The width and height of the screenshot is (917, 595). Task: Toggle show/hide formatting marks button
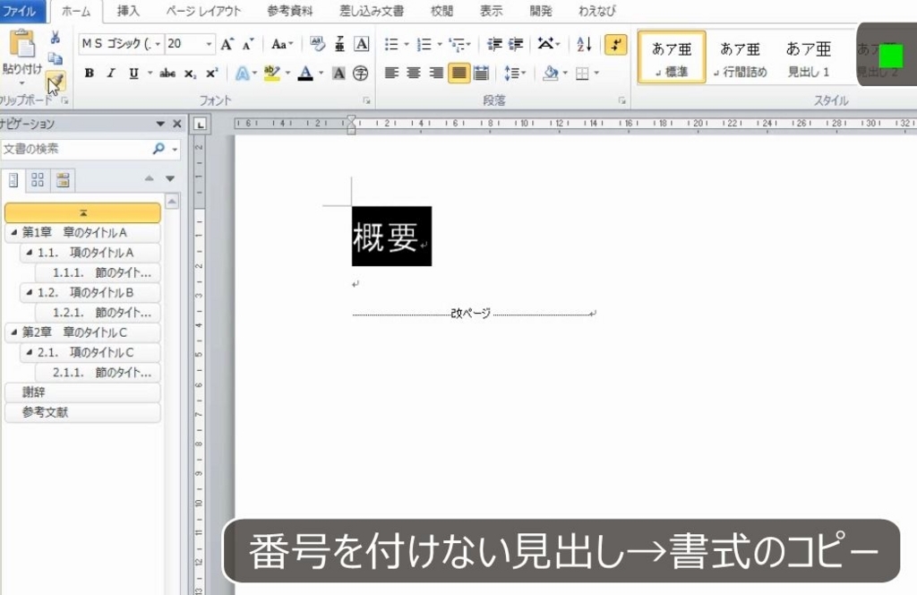click(616, 44)
